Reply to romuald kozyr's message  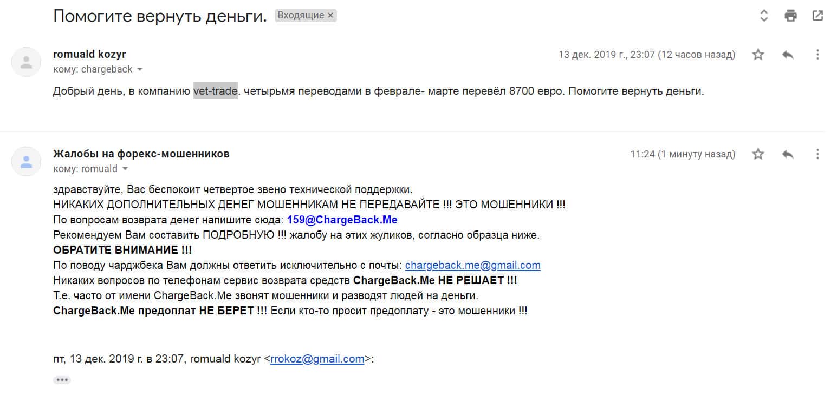click(788, 55)
